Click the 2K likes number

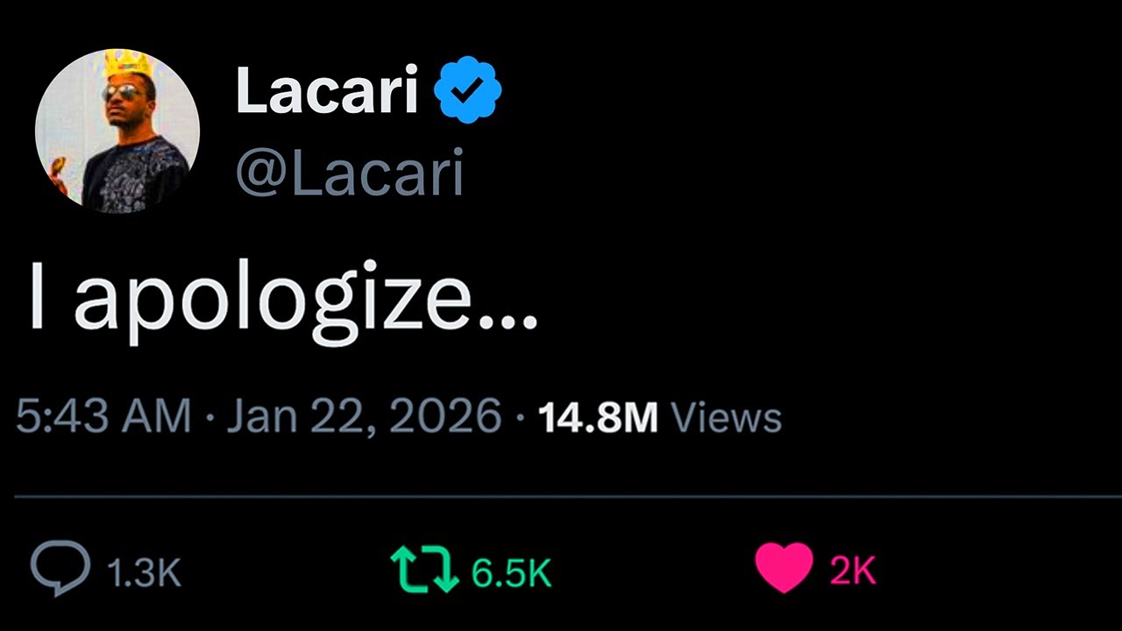click(x=852, y=571)
